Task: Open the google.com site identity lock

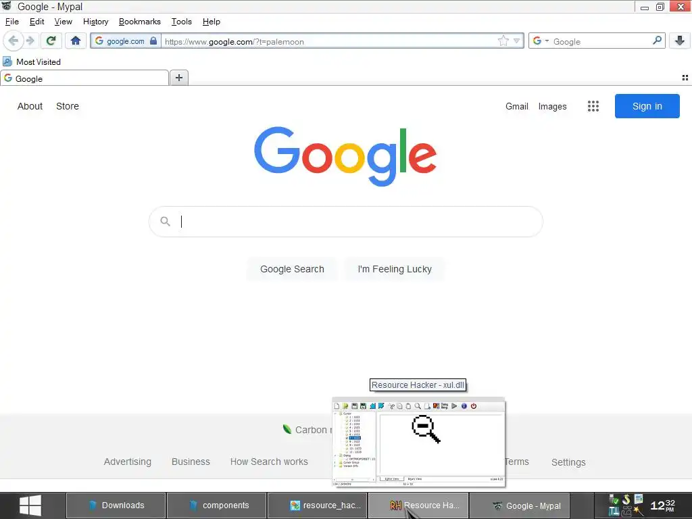Action: coord(126,41)
